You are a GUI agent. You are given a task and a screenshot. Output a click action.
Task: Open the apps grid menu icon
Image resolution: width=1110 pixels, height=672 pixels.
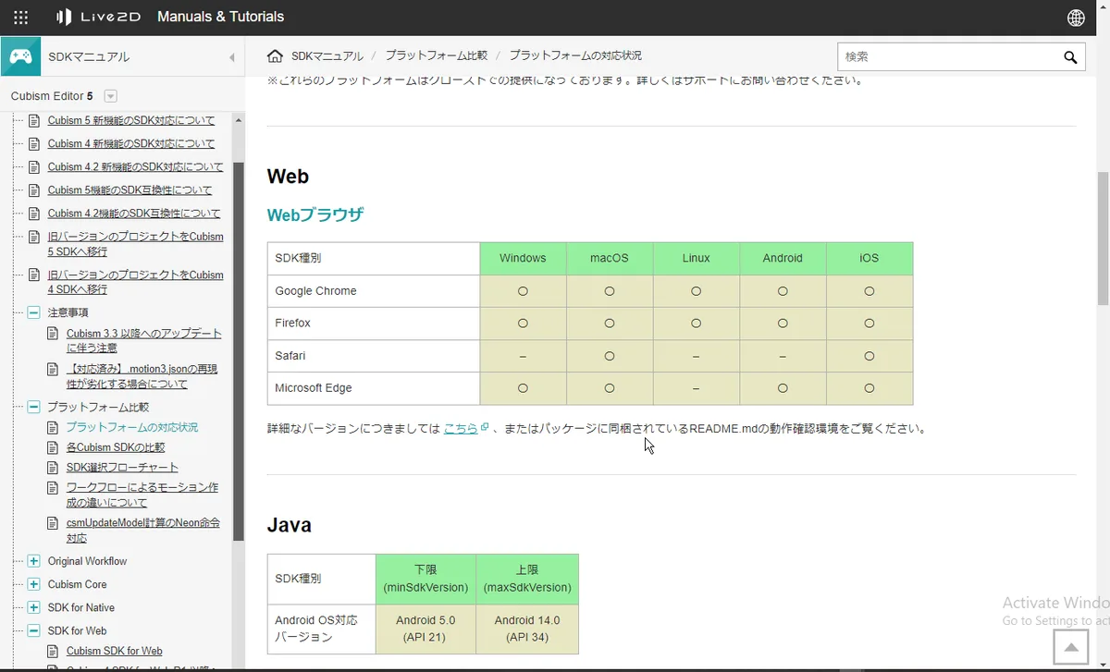pos(20,18)
